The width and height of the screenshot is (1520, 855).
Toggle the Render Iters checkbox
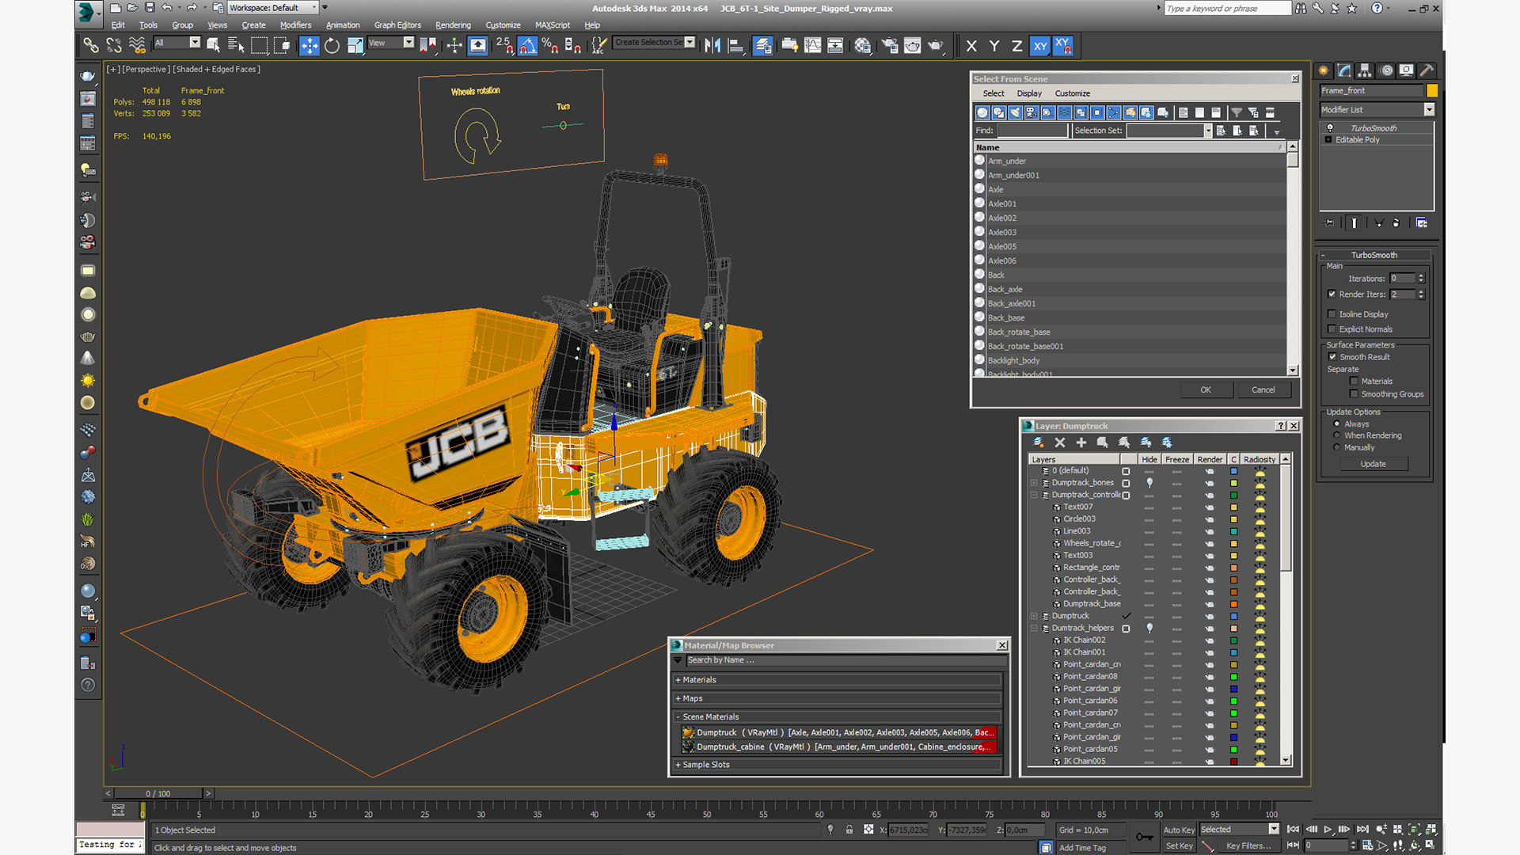(x=1332, y=294)
